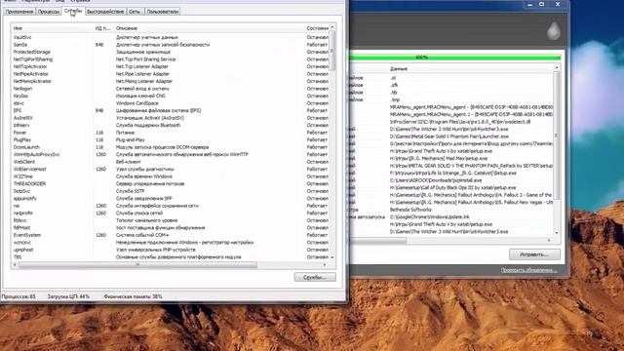The image size is (624, 351).
Task: Click left arrow of services horizontal scrollbar
Action: point(16,264)
